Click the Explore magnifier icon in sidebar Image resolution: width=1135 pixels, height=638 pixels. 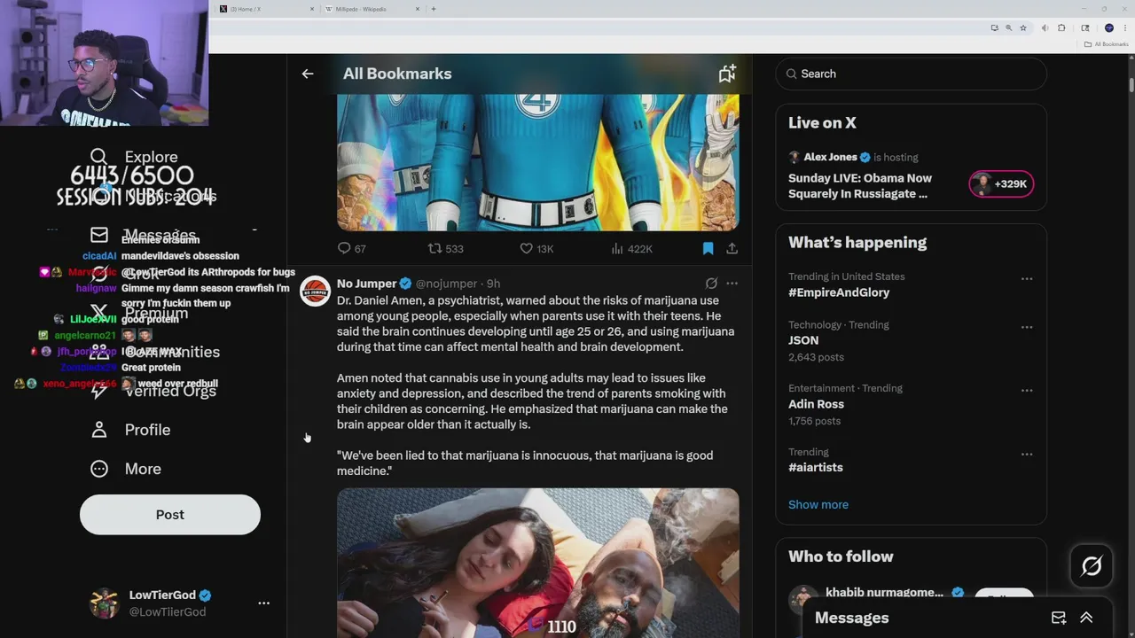tap(99, 157)
